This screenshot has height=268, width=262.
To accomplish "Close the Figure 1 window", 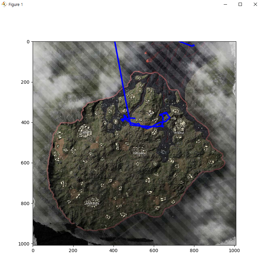I will click(255, 4).
